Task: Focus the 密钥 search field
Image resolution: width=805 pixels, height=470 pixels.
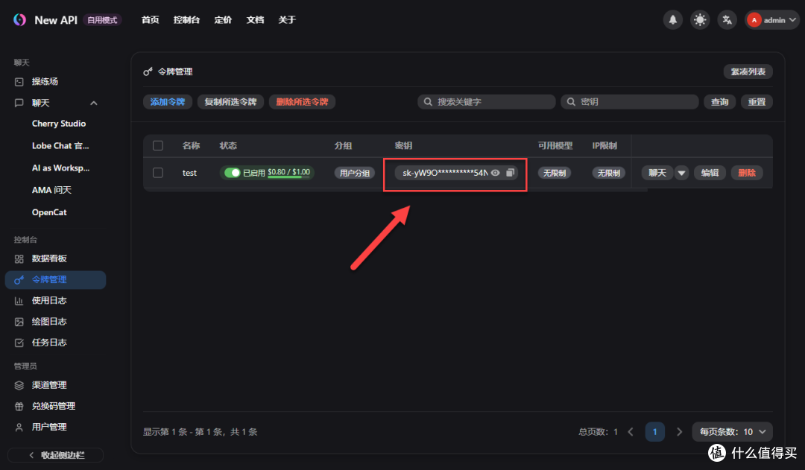Action: pyautogui.click(x=629, y=101)
